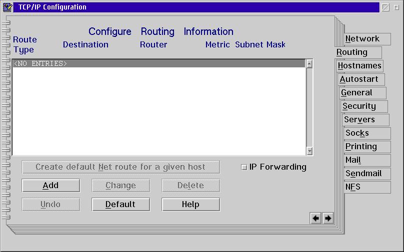Open Help for routing configuration

tap(190, 204)
